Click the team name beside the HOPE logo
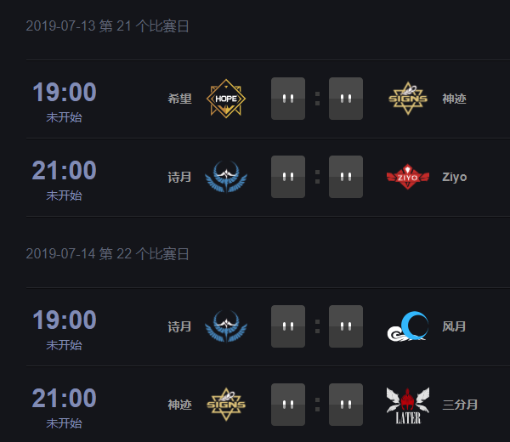 180,99
